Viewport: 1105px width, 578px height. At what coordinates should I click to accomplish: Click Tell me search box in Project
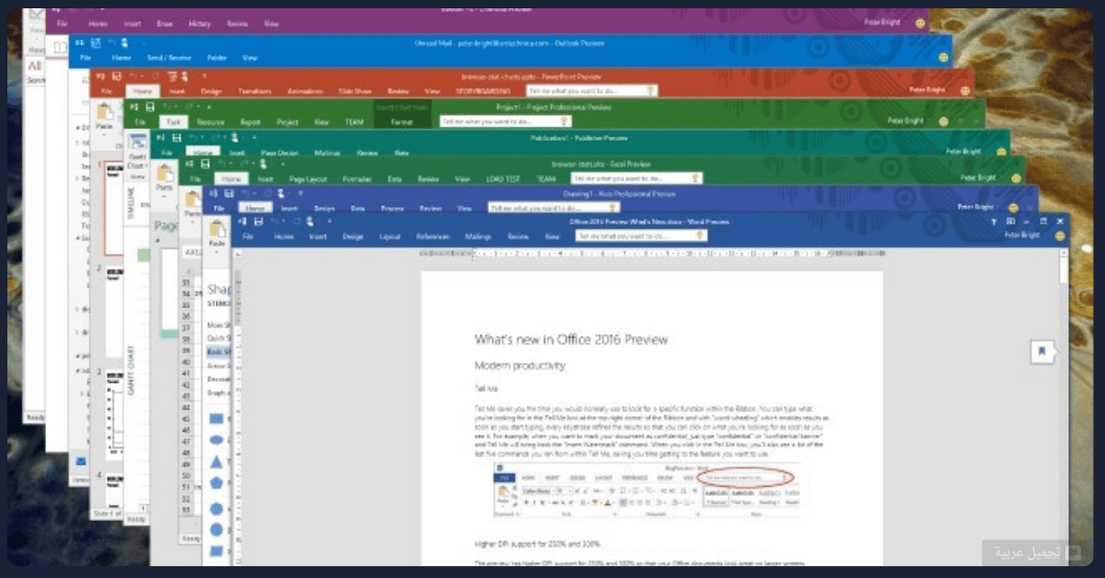point(505,121)
